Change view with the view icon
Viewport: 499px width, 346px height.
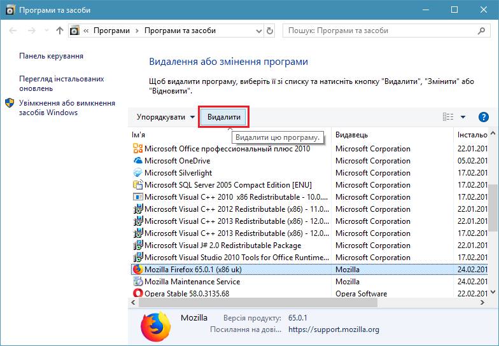[448, 117]
